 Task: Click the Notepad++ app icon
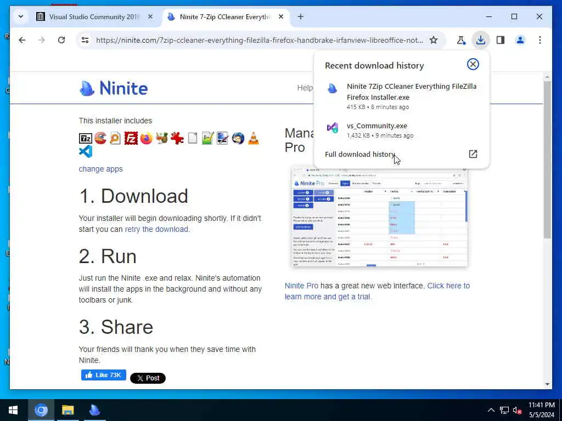(x=207, y=138)
